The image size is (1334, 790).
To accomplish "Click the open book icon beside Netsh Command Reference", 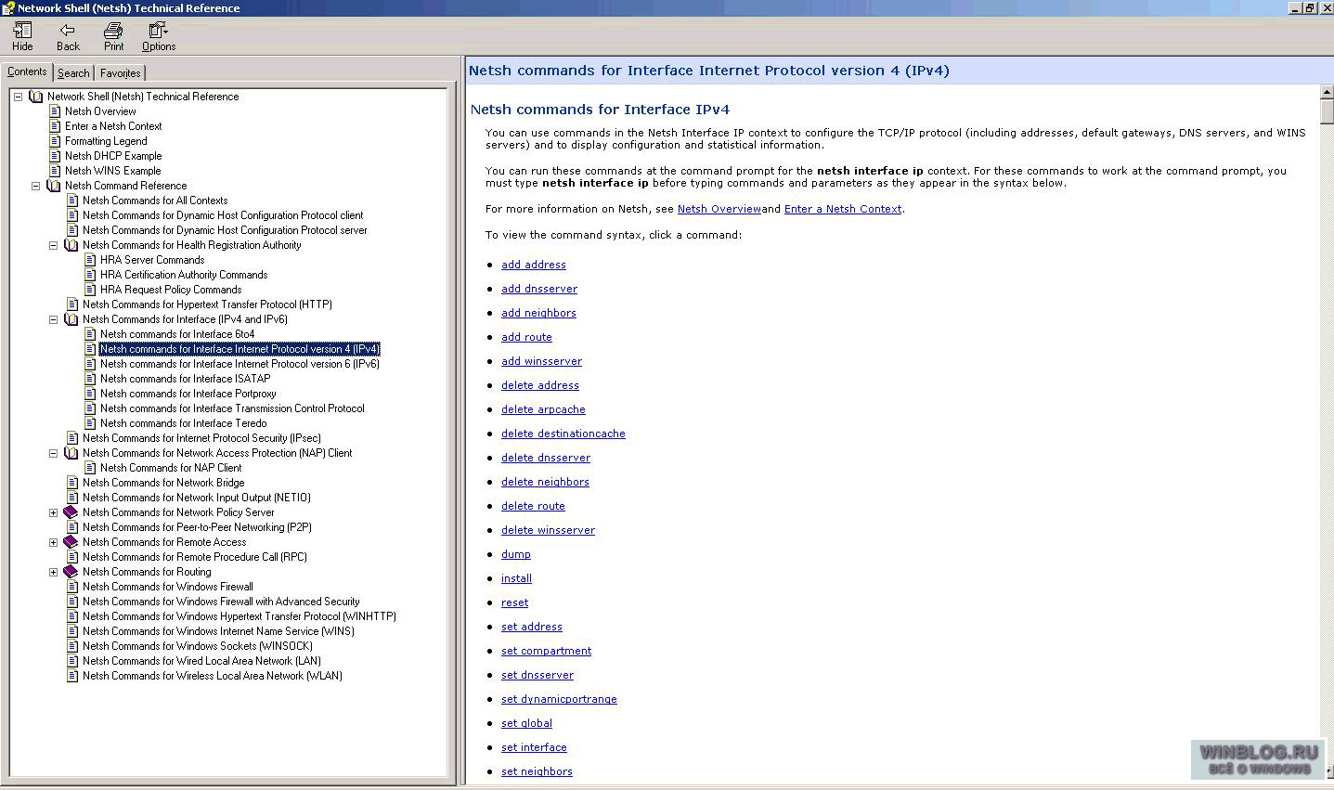I will pos(54,186).
